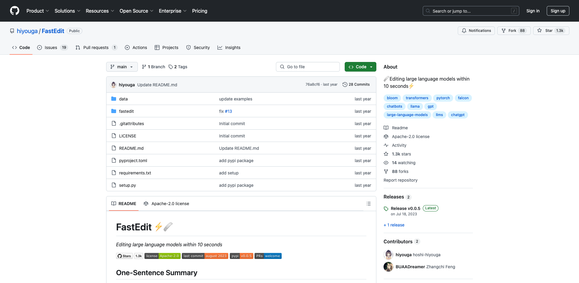This screenshot has height=283, width=579.
Task: Open Apache-2.0 license link in About
Action: point(407,137)
